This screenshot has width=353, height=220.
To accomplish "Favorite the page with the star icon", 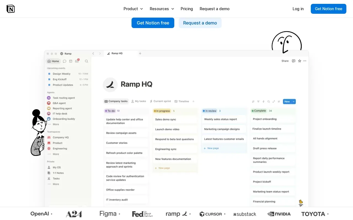I will click(299, 61).
